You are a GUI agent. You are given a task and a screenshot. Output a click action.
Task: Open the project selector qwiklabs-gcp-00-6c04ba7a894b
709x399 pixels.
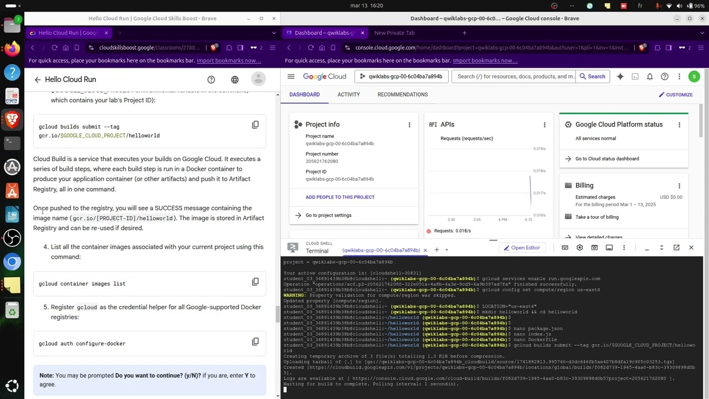[402, 76]
